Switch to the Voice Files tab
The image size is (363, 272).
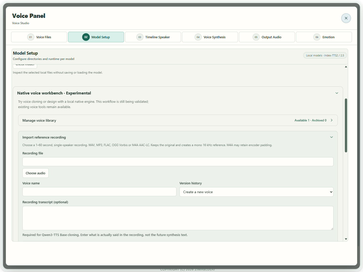[39, 37]
